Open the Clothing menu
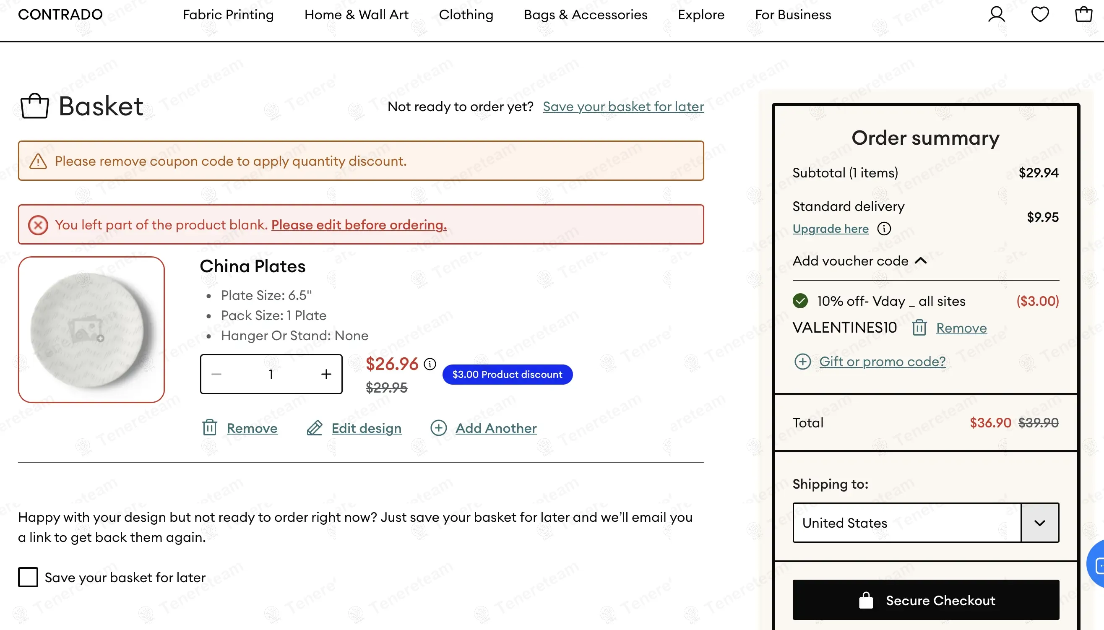 pos(466,15)
